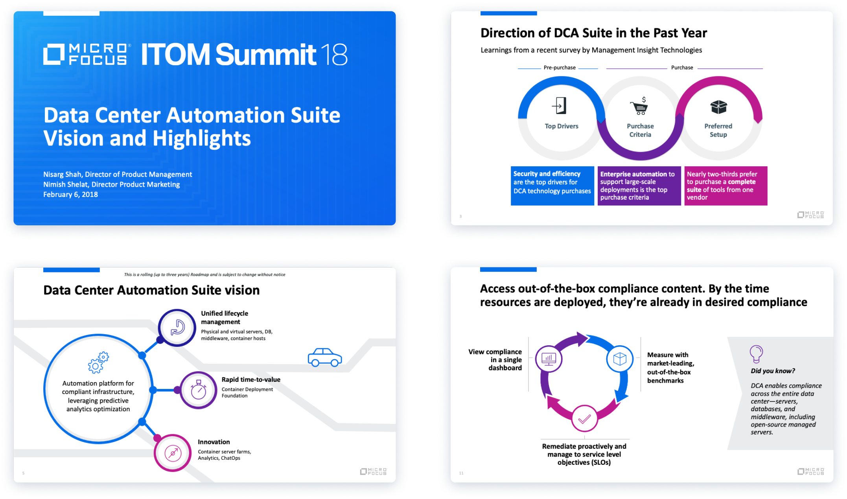847x499 pixels.
Task: Click the Unified lifecycle management spiral icon
Action: (x=177, y=327)
